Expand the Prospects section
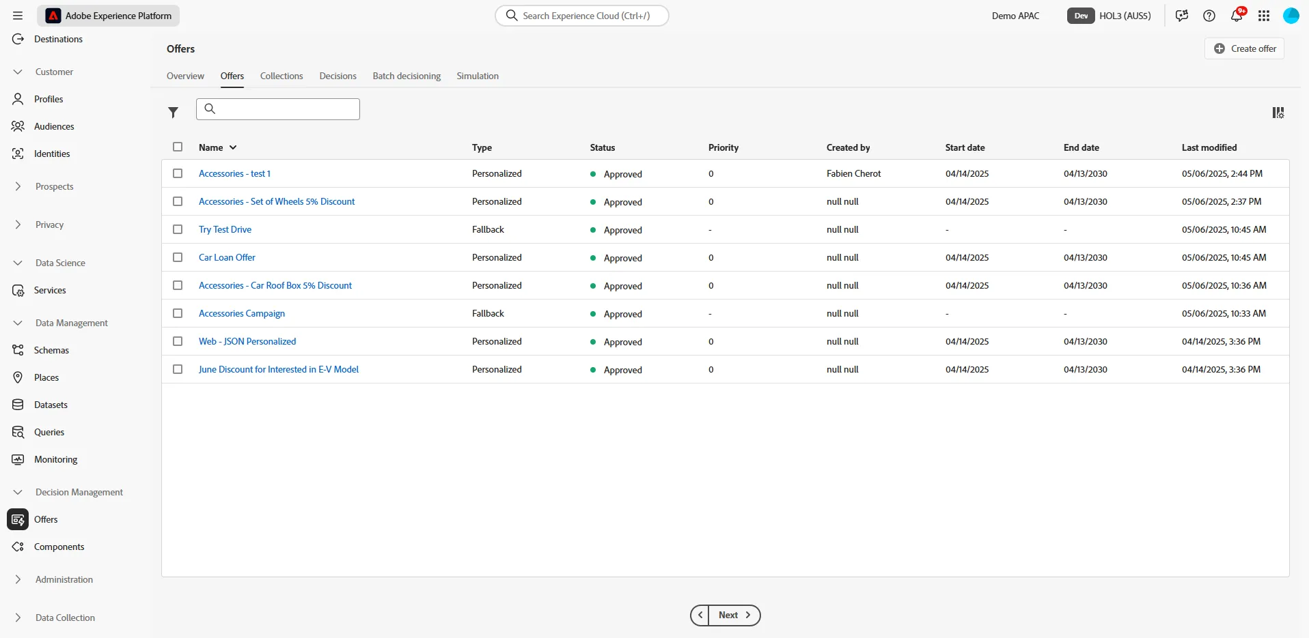 (18, 186)
